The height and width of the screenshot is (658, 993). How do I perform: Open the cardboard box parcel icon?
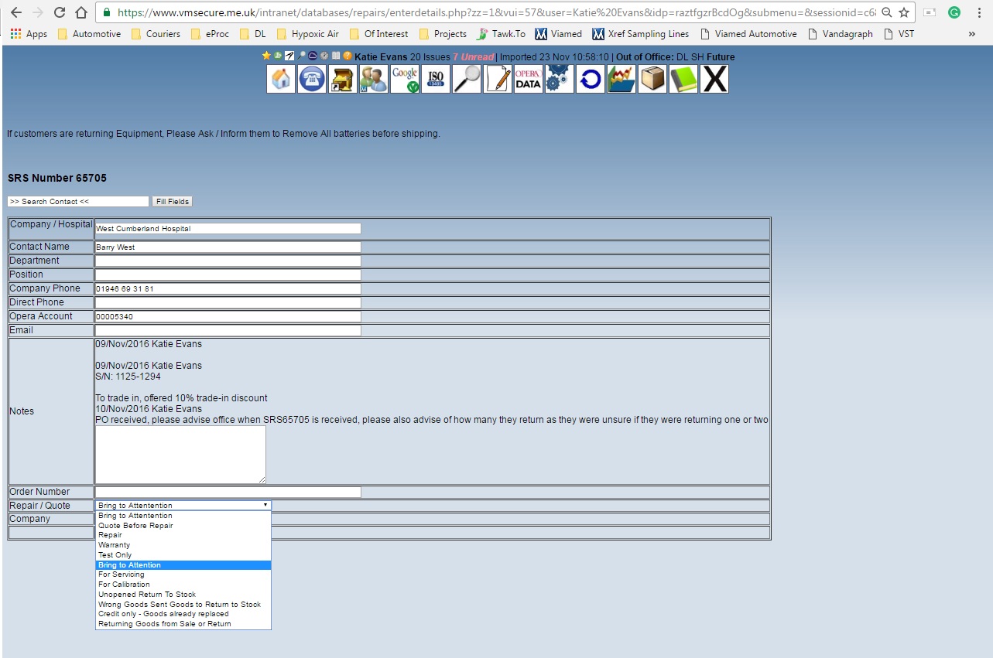(x=652, y=79)
